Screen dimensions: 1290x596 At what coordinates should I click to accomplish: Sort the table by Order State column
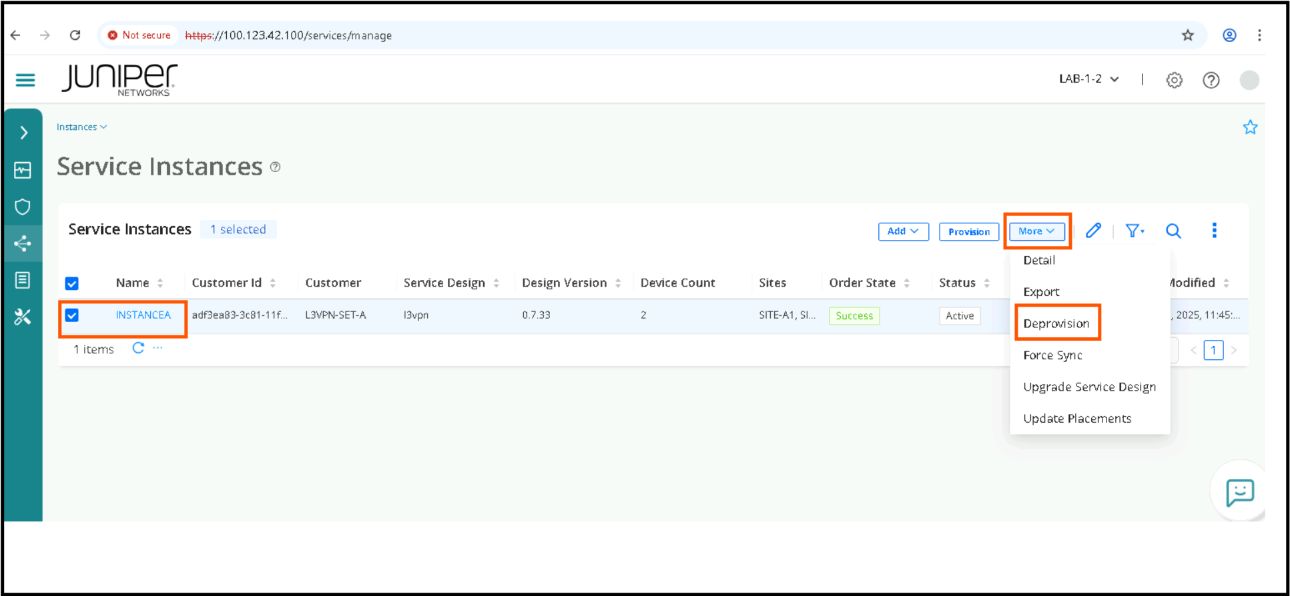click(x=906, y=283)
